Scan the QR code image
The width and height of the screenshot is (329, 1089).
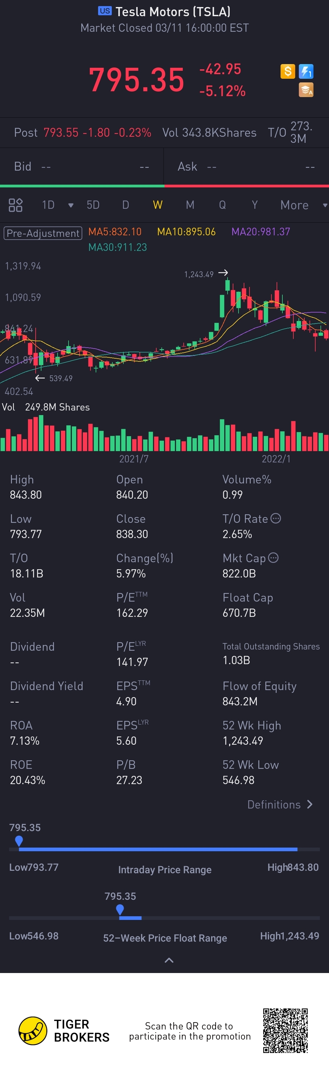[285, 1030]
